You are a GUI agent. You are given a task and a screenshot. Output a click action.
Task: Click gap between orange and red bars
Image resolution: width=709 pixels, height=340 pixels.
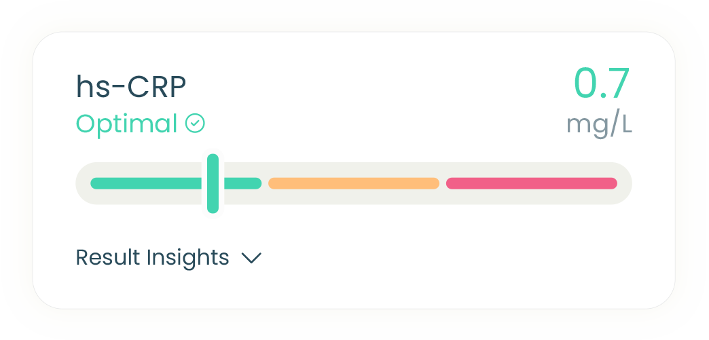(x=443, y=183)
